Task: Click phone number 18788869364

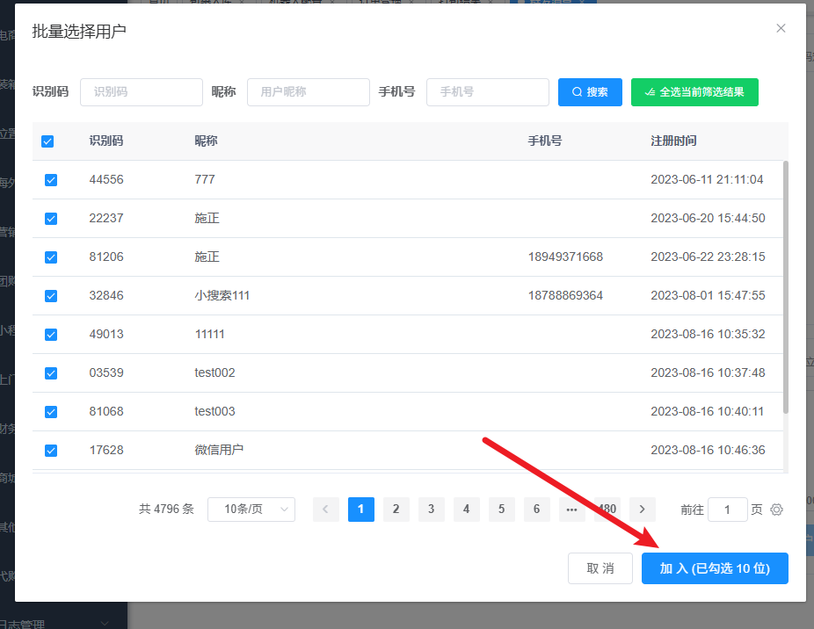Action: (565, 296)
